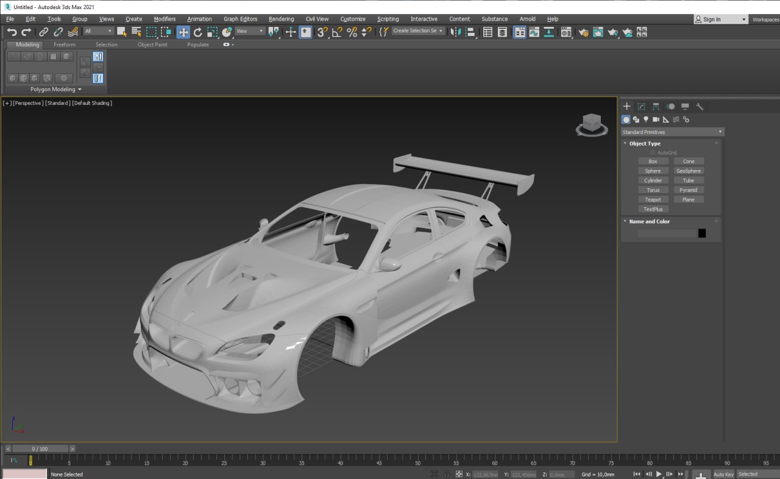Click the TextPlus button
The width and height of the screenshot is (780, 479).
point(653,209)
